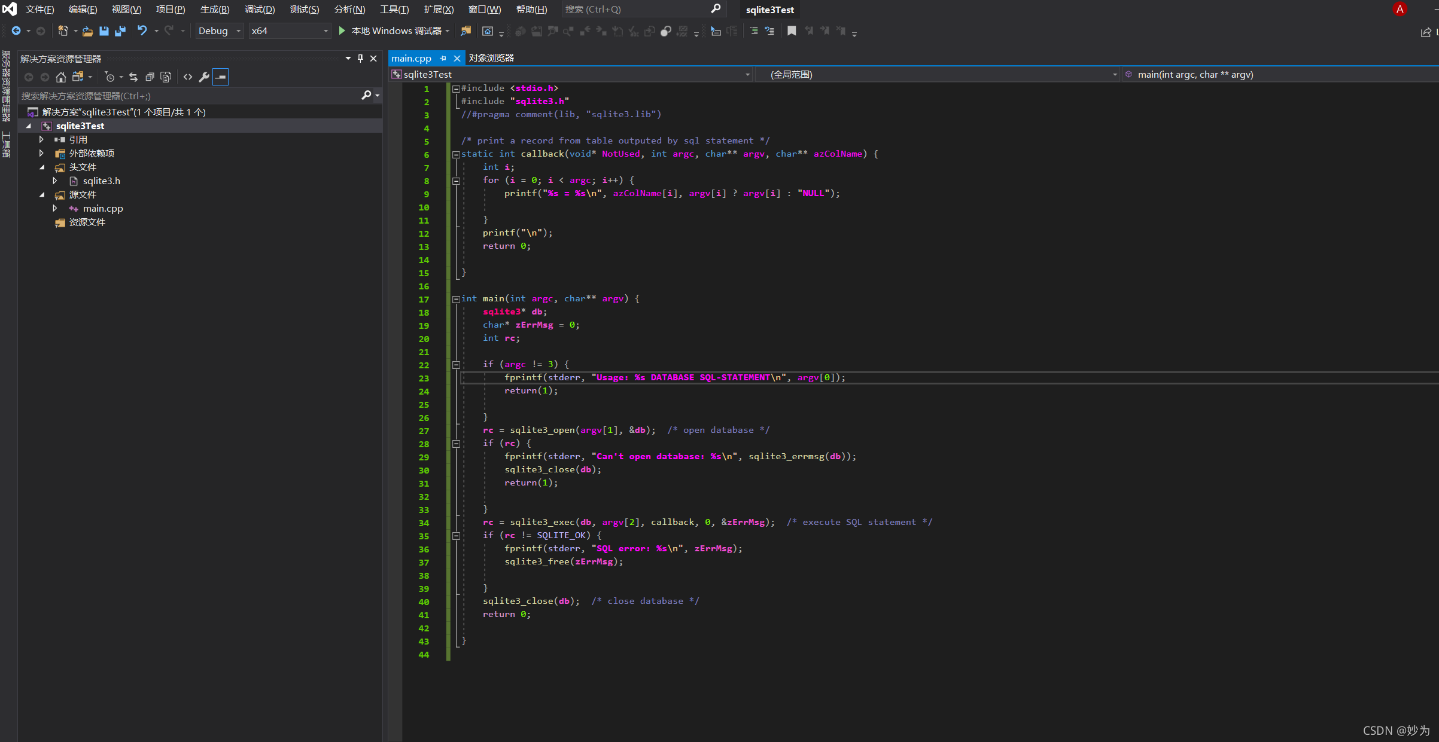Select the solution 'sqlite3Test' root node
The height and width of the screenshot is (742, 1439).
coord(124,112)
